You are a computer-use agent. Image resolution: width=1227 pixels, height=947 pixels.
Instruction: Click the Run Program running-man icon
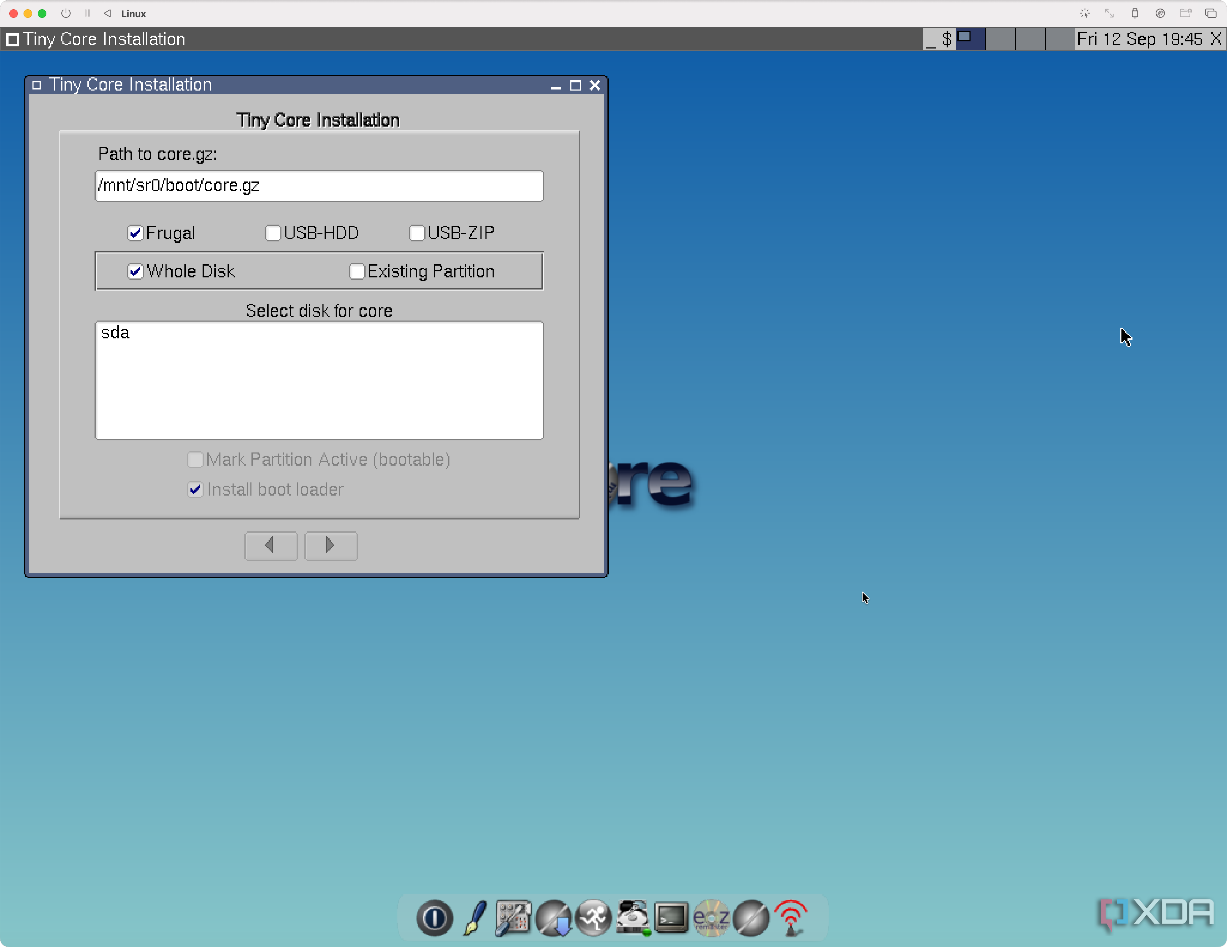click(x=593, y=918)
